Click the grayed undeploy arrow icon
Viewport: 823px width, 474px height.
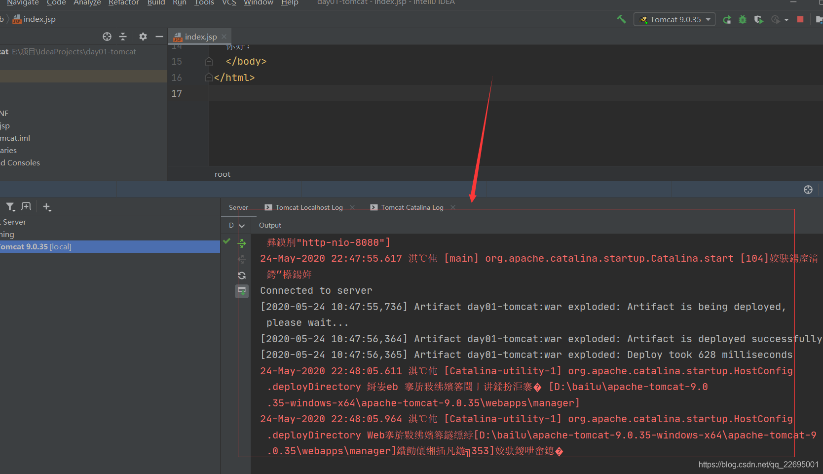click(242, 259)
